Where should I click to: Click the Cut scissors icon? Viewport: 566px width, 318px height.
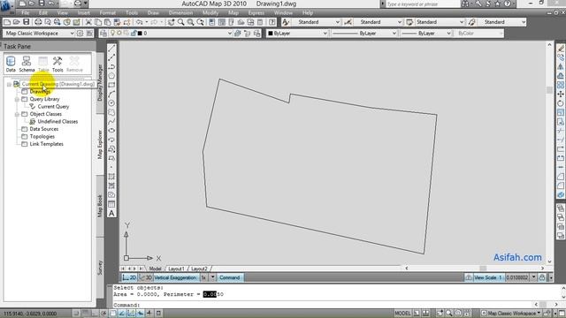coord(88,22)
